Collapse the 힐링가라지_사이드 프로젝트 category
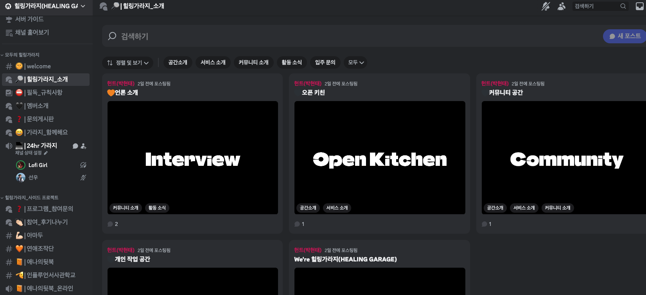This screenshot has height=295, width=646. (x=31, y=198)
